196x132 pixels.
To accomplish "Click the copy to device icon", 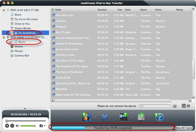I will click(123, 117).
